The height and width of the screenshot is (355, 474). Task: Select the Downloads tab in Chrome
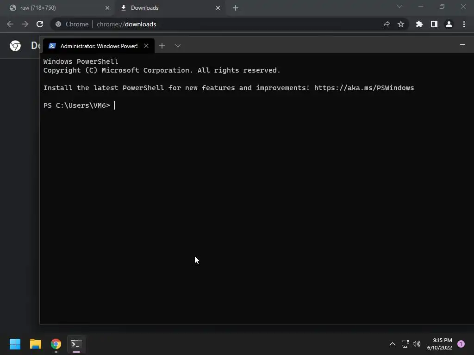[170, 8]
